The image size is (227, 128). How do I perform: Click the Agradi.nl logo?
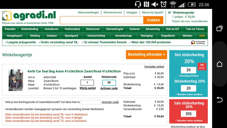(29, 16)
